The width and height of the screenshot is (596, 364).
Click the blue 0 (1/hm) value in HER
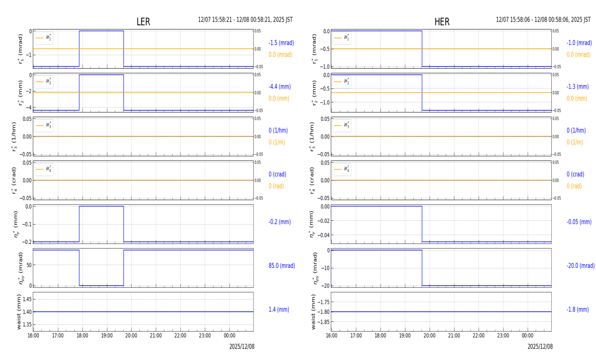point(576,131)
